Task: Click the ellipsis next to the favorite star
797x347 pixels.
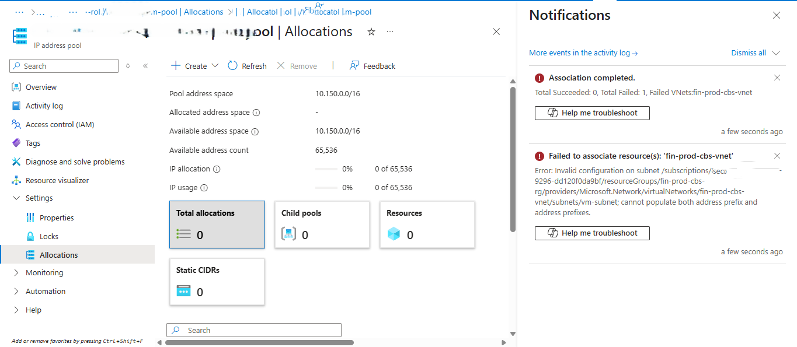Action: tap(389, 32)
